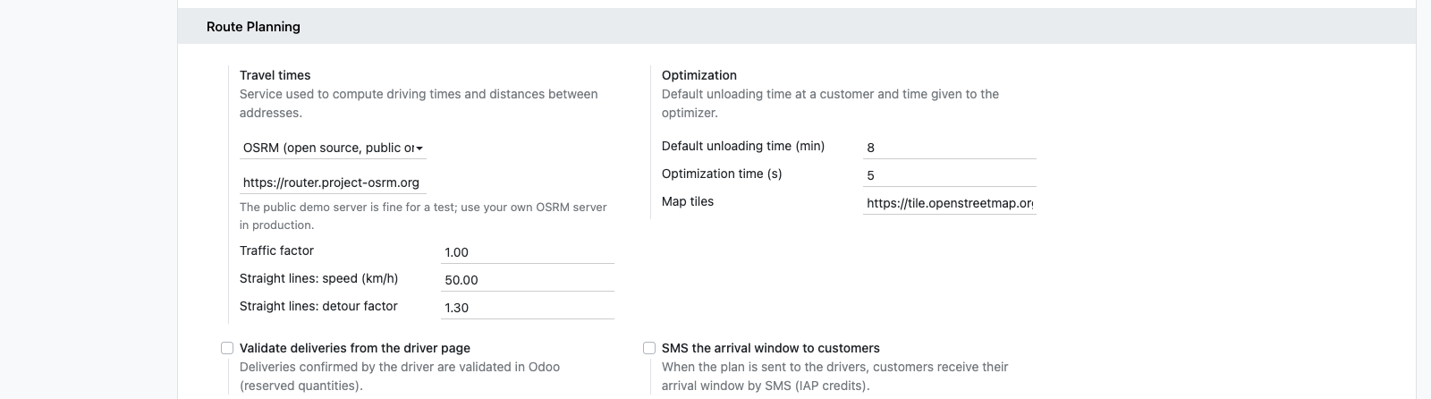Edit Straight lines detour factor field
This screenshot has width=1431, height=399.
[528, 308]
